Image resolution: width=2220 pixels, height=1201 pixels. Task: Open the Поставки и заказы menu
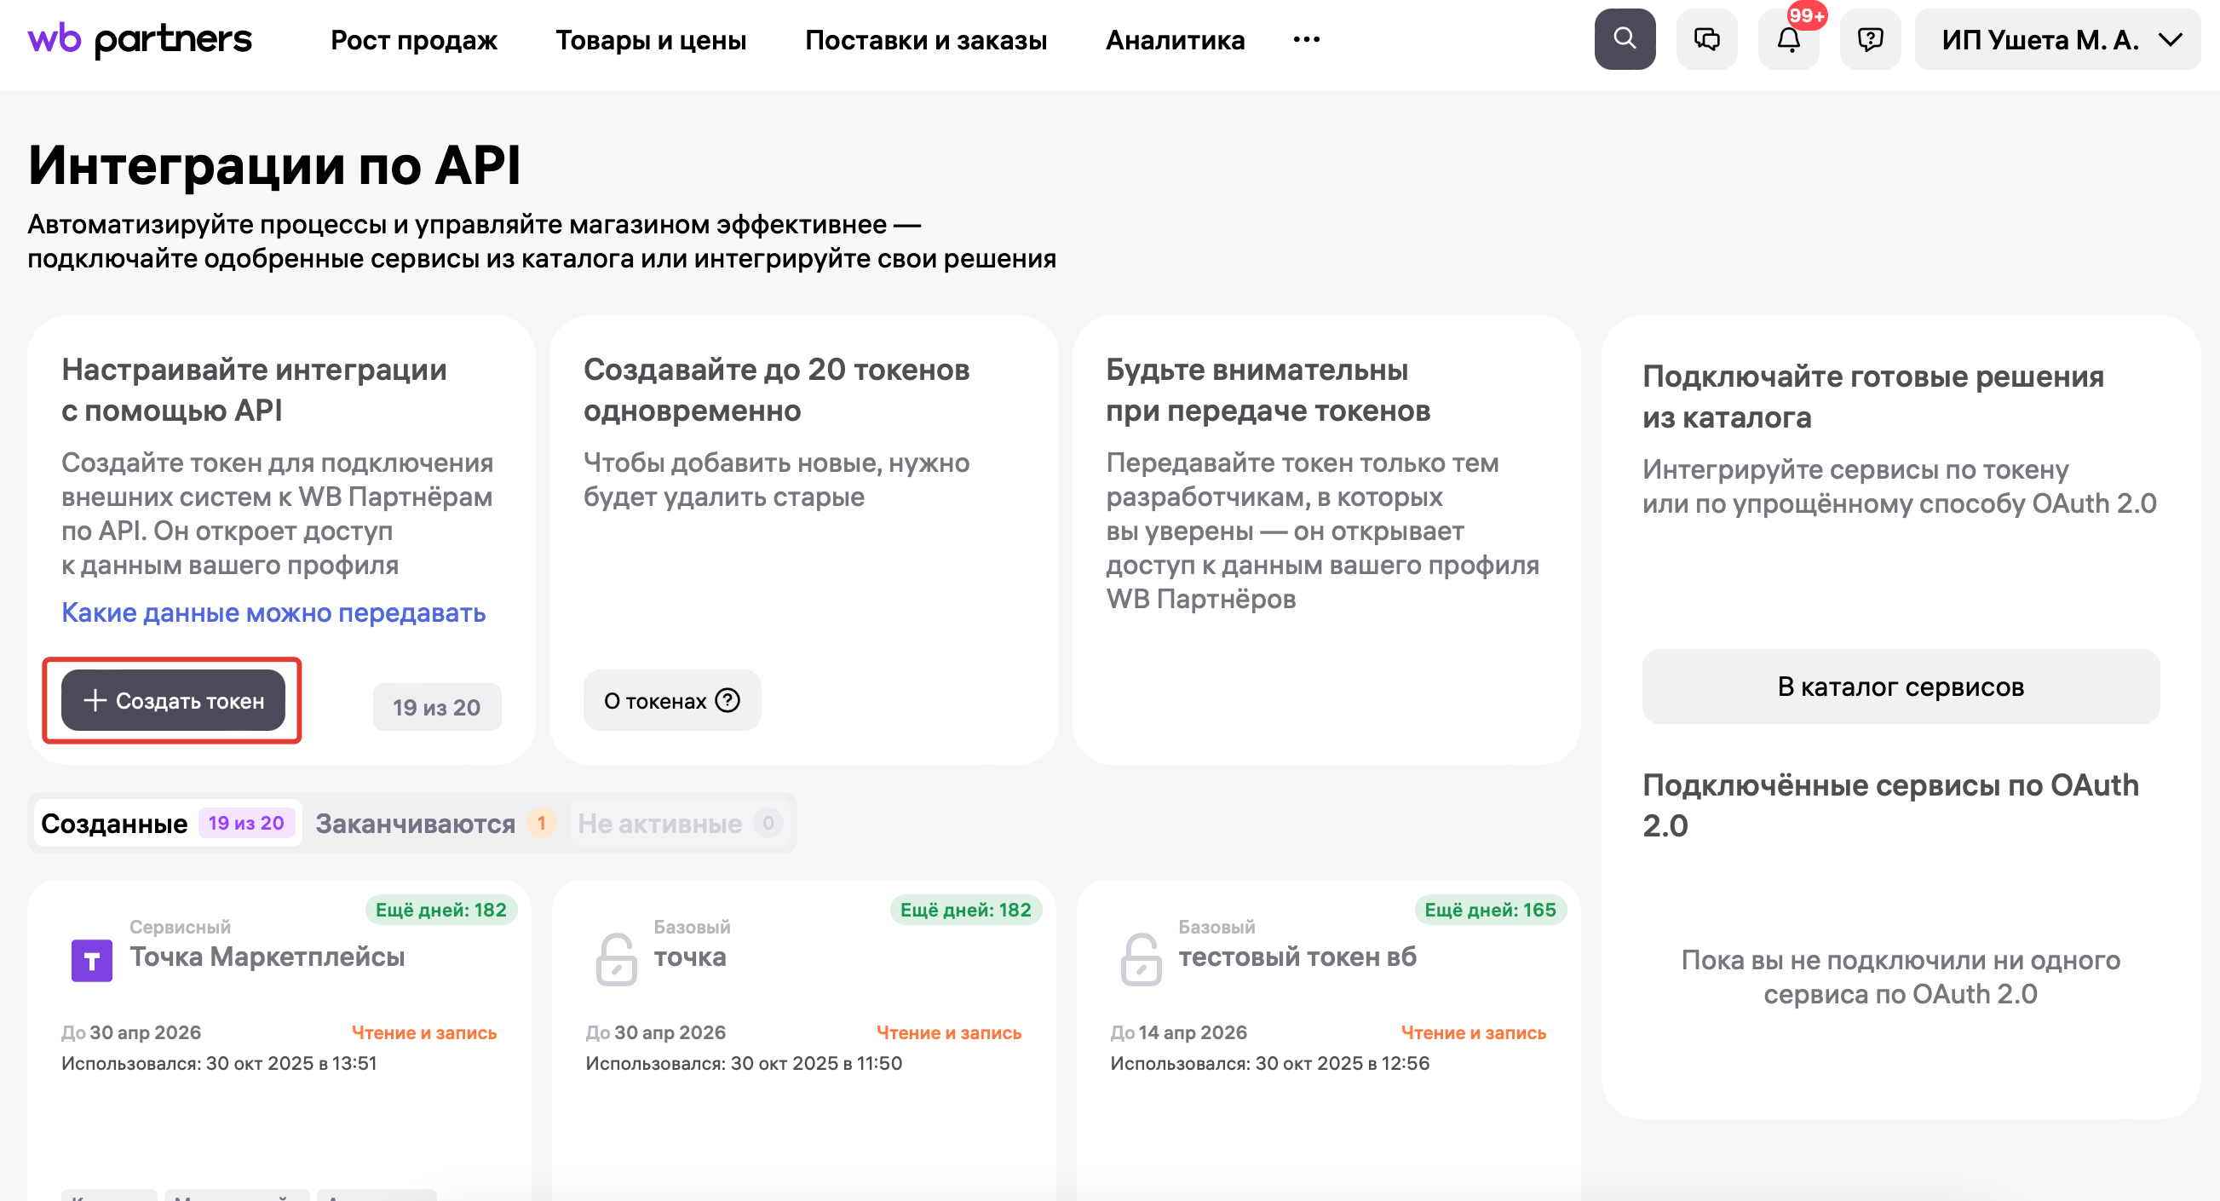point(926,41)
